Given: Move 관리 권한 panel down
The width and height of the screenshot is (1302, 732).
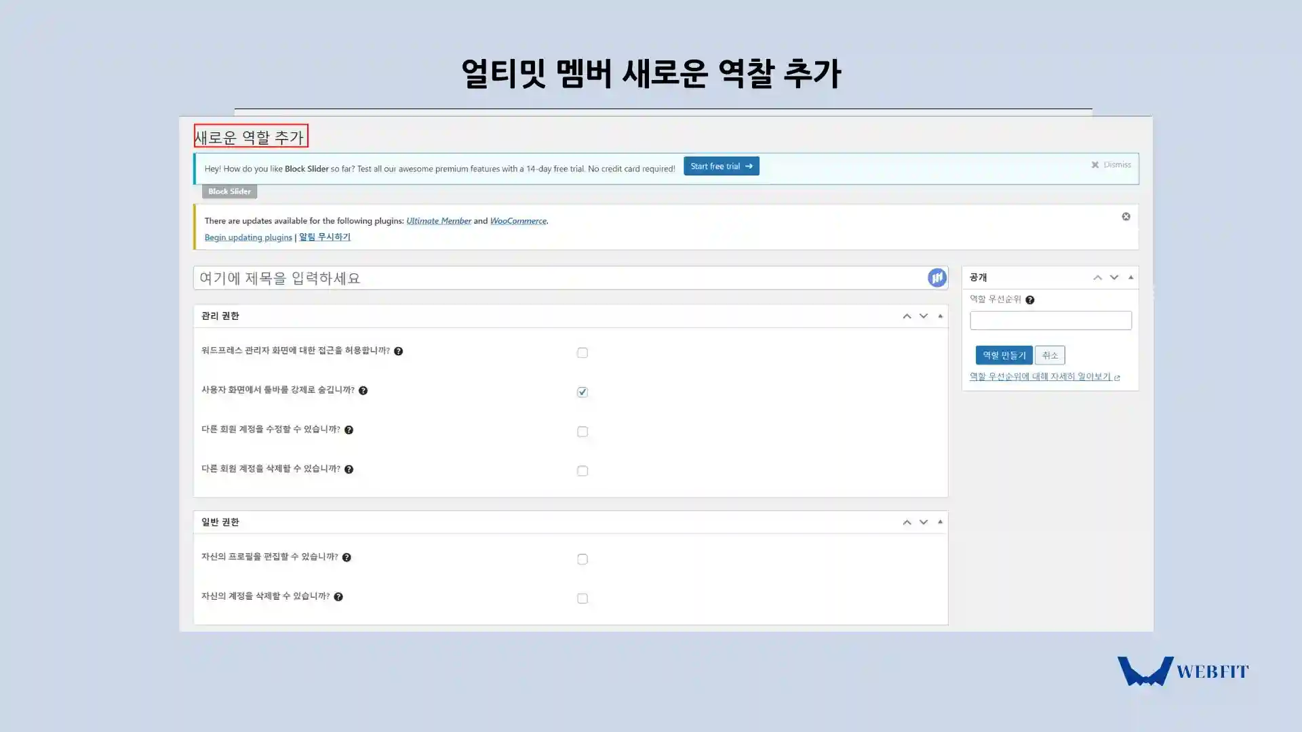Looking at the screenshot, I should (923, 317).
